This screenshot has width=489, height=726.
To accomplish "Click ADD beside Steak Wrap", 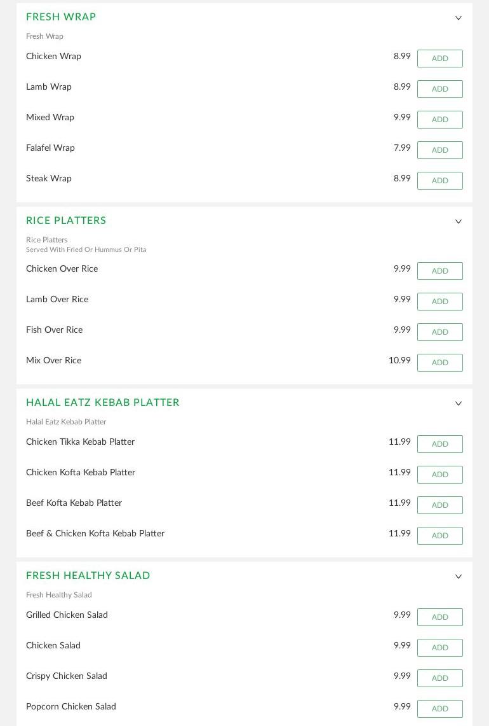I will [439, 181].
